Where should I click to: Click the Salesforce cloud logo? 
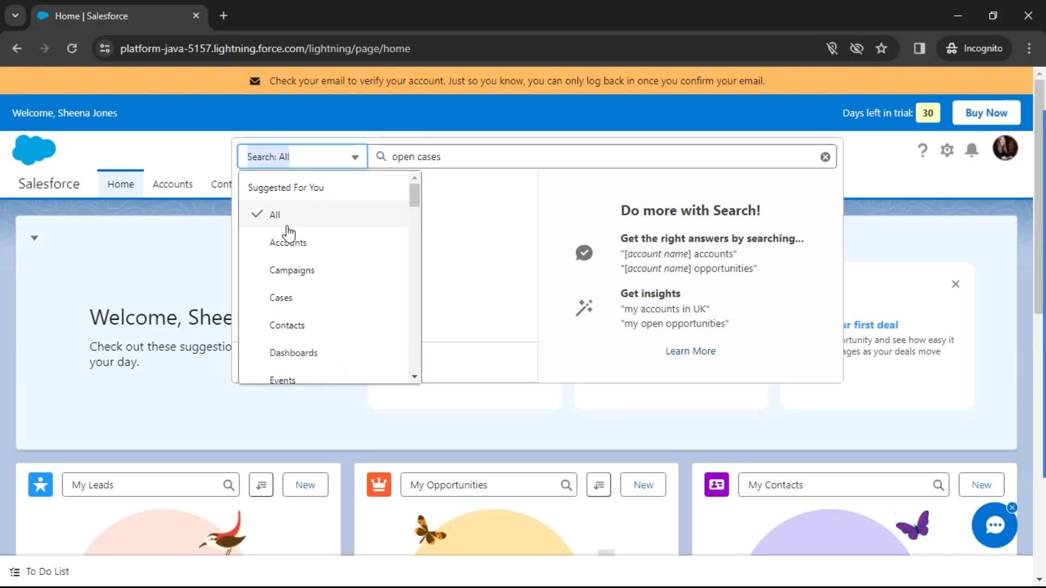34,150
